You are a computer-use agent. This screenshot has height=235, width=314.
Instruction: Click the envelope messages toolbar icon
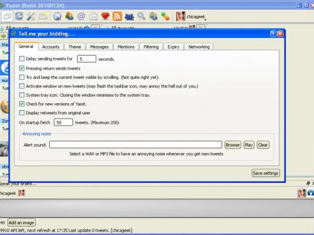[x=93, y=16]
